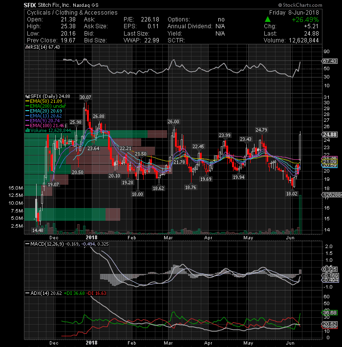Image resolution: width=342 pixels, height=347 pixels.
Task: Click the Stitch Fix, Inc. company name
Action: 54,5
